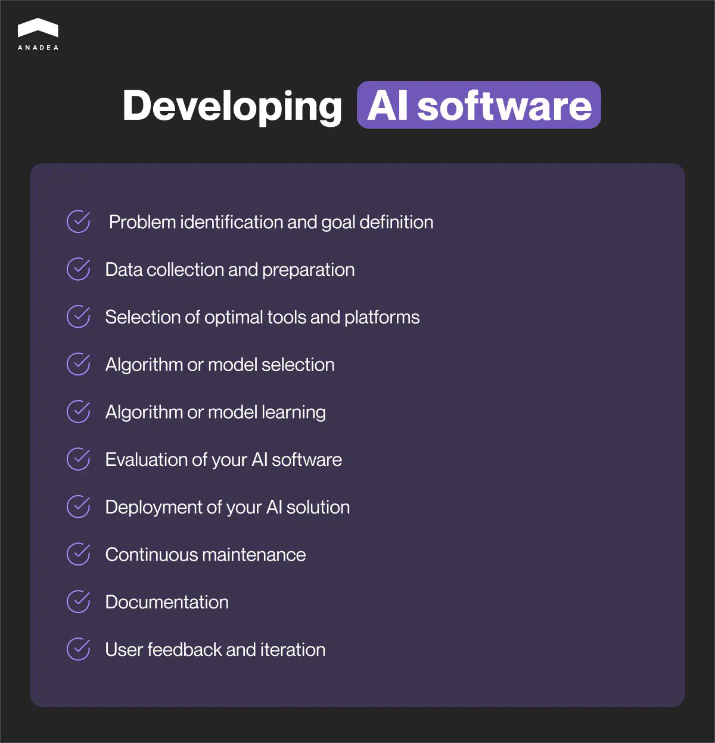The height and width of the screenshot is (743, 715).
Task: Toggle the checkmark beside Documentation
Action: point(78,602)
